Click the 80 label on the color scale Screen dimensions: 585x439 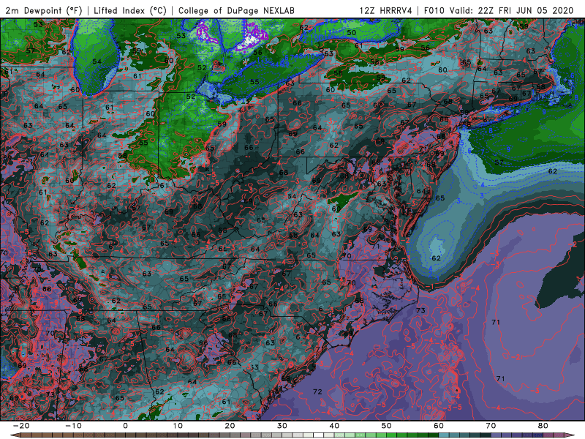pyautogui.click(x=543, y=426)
